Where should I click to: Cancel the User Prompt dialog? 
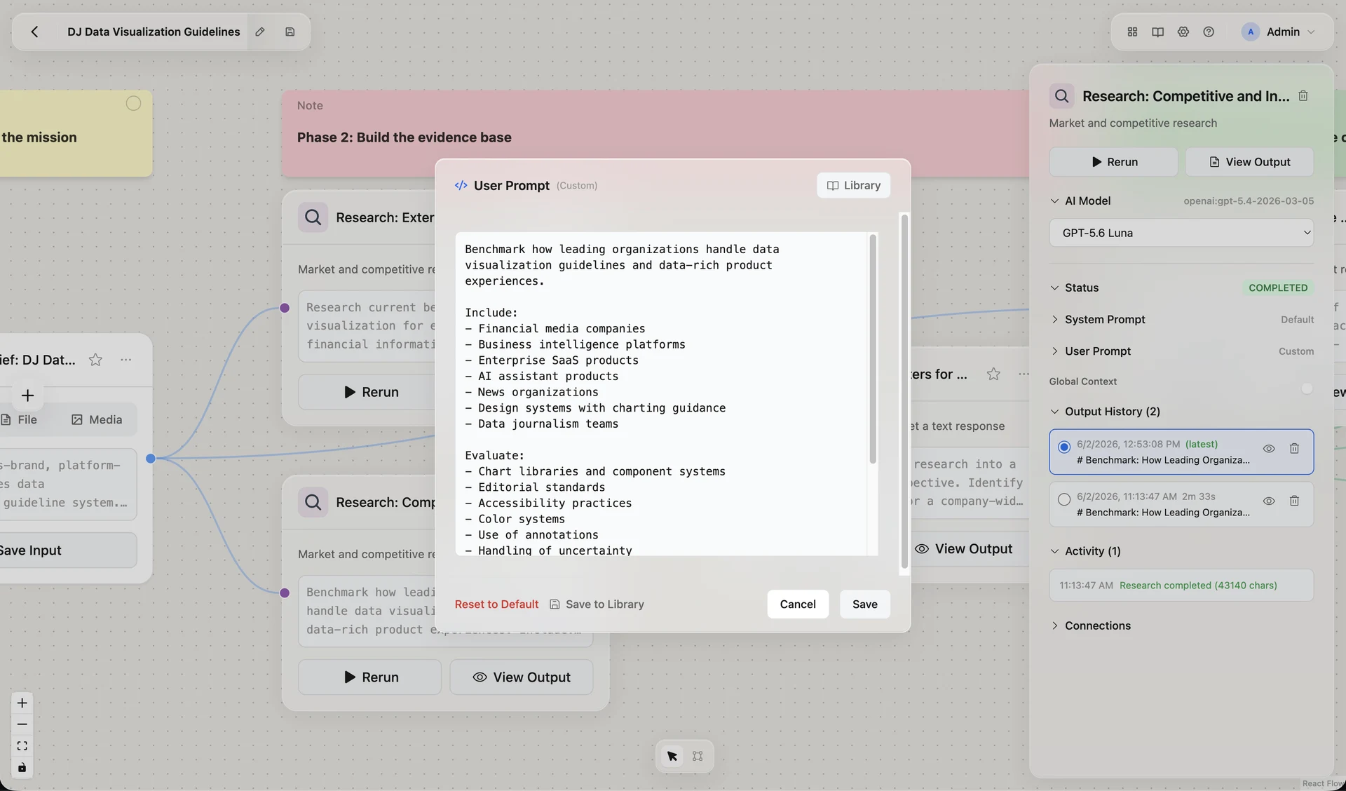[798, 604]
